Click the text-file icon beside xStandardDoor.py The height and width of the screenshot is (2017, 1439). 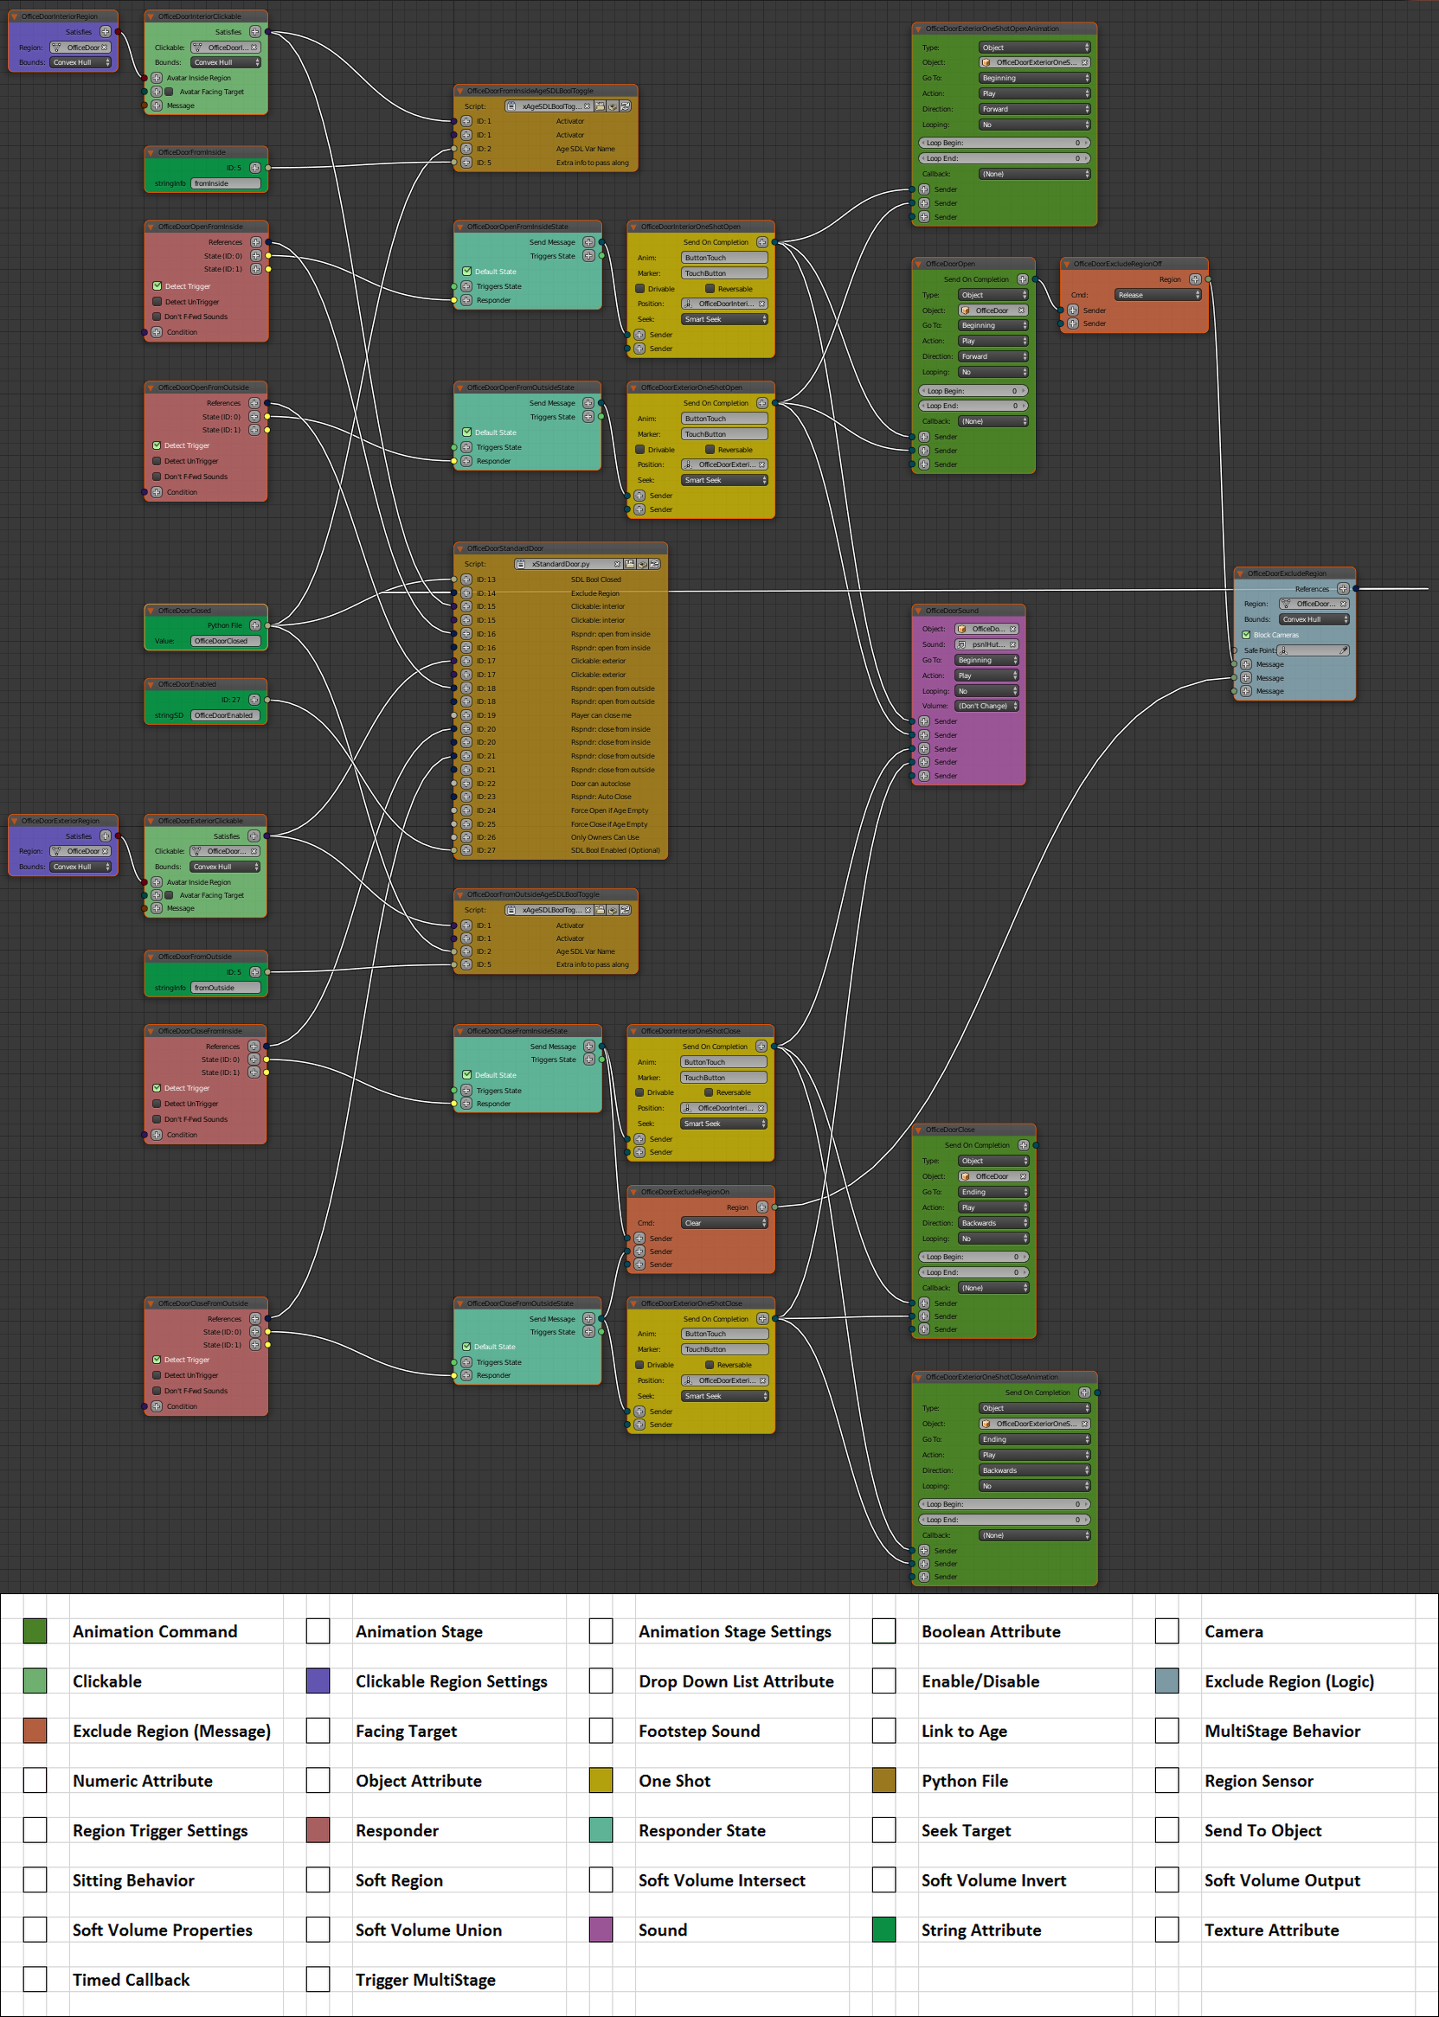click(521, 564)
